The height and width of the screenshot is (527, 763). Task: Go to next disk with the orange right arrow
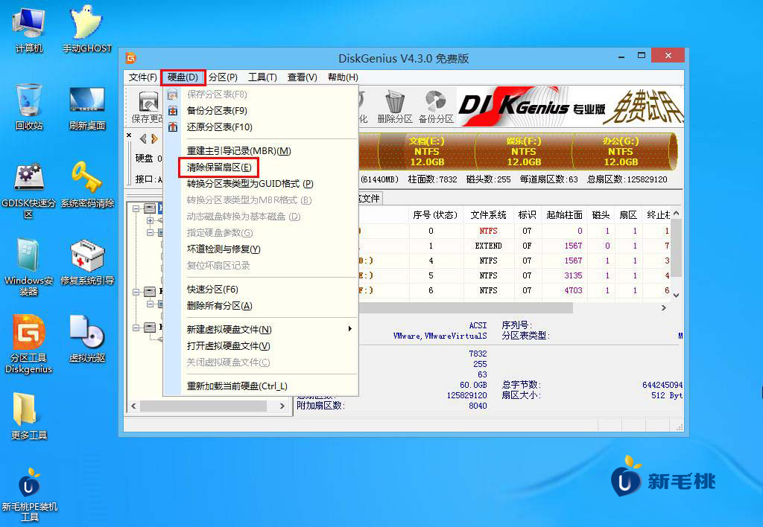point(154,138)
